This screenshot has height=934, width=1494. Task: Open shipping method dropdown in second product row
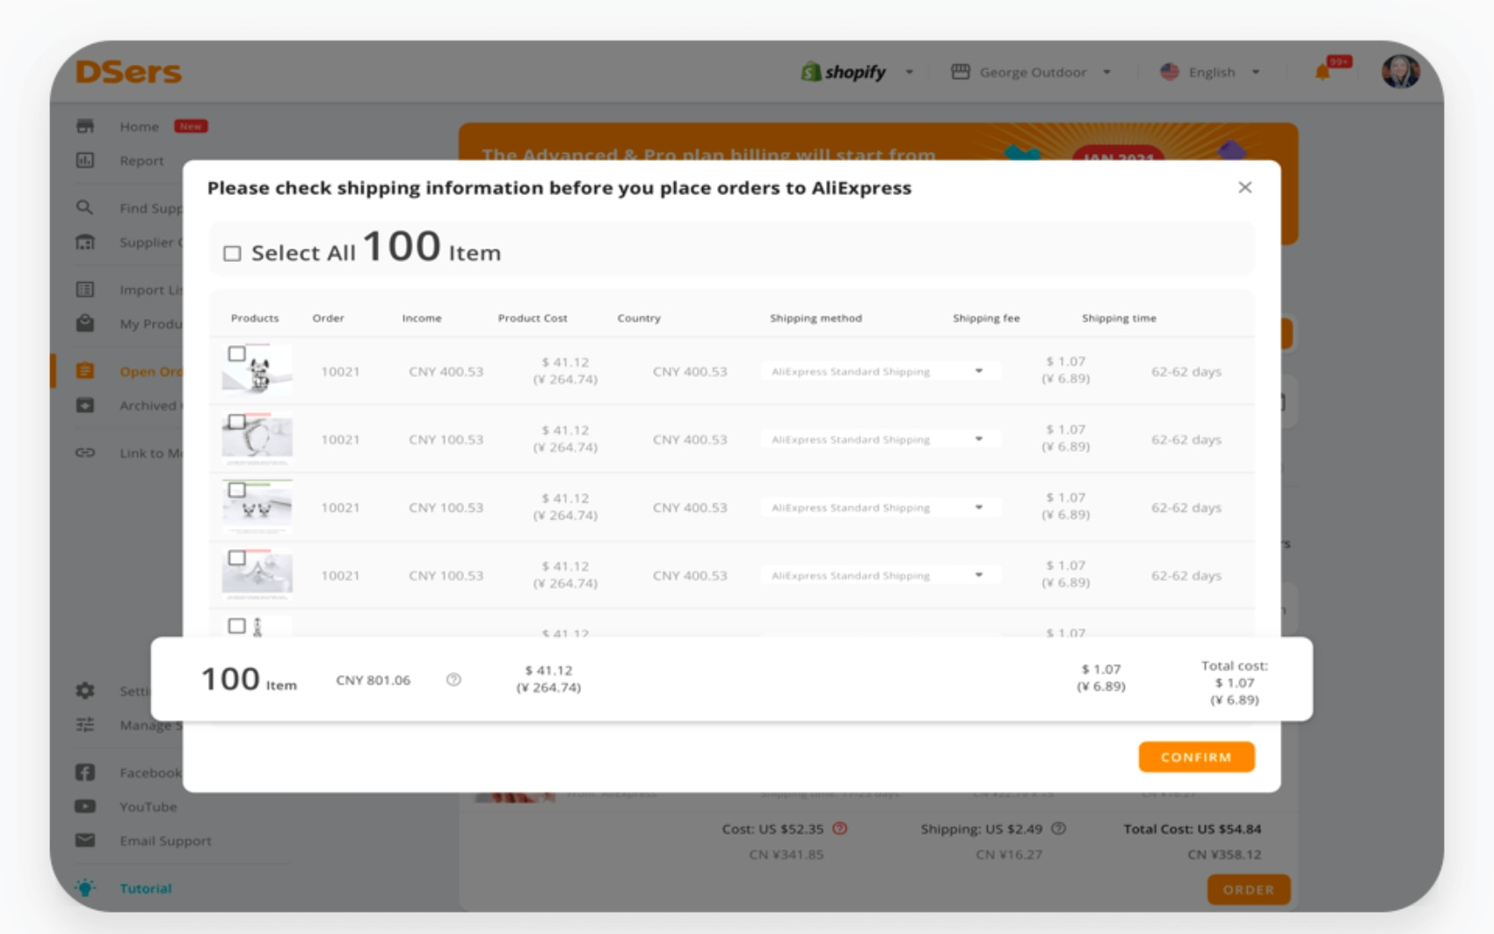coord(880,439)
